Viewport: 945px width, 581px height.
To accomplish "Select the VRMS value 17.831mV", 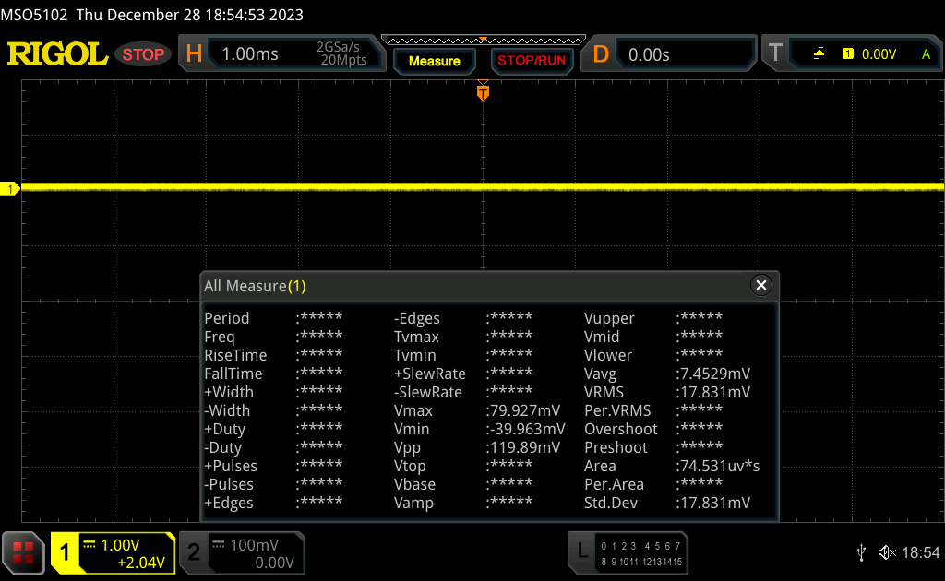I will tap(713, 392).
